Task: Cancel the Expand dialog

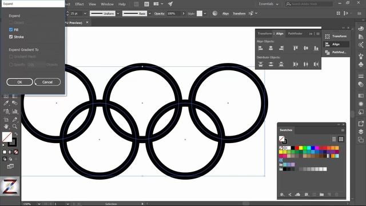Action: point(47,82)
